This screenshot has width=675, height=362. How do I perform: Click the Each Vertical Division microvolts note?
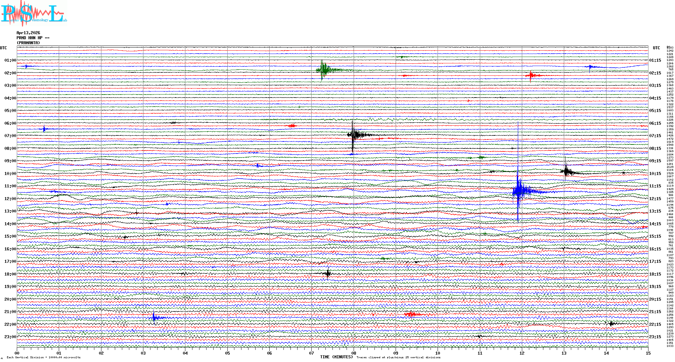pyautogui.click(x=44, y=357)
